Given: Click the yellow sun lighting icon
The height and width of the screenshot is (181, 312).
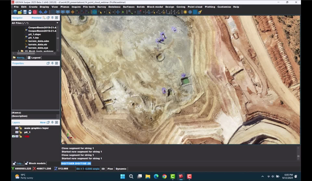Looking at the screenshot, I should 185,12.
